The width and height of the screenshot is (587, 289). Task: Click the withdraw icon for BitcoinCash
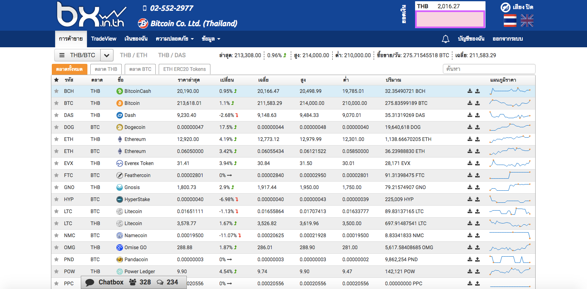(477, 91)
